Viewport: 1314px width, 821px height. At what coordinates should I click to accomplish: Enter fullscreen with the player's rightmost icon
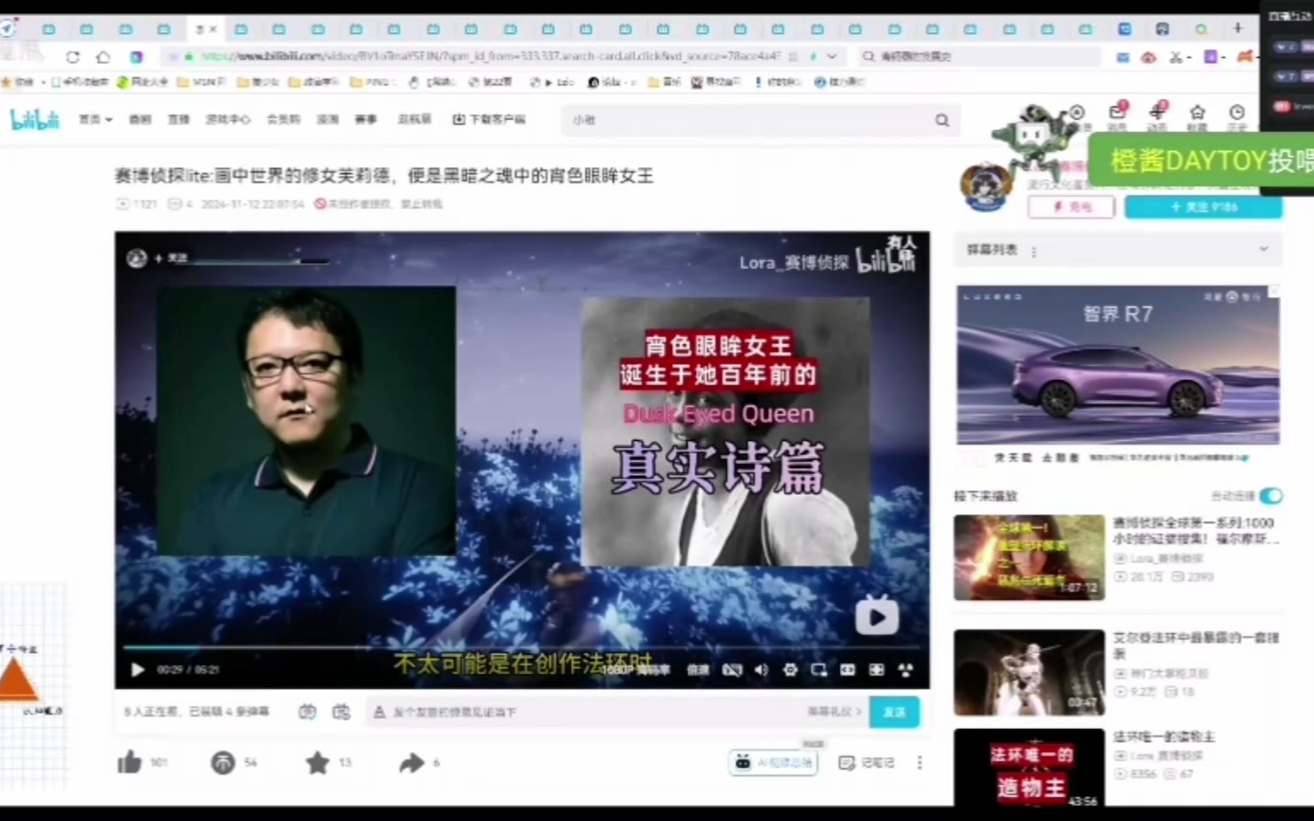point(905,670)
